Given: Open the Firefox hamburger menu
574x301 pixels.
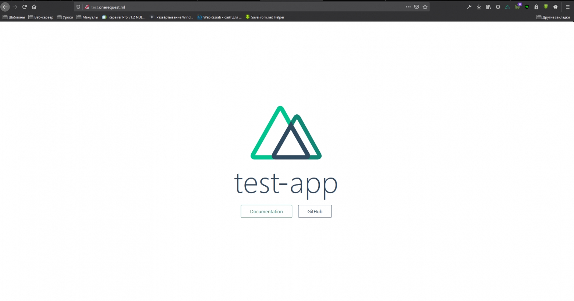Looking at the screenshot, I should [x=567, y=7].
